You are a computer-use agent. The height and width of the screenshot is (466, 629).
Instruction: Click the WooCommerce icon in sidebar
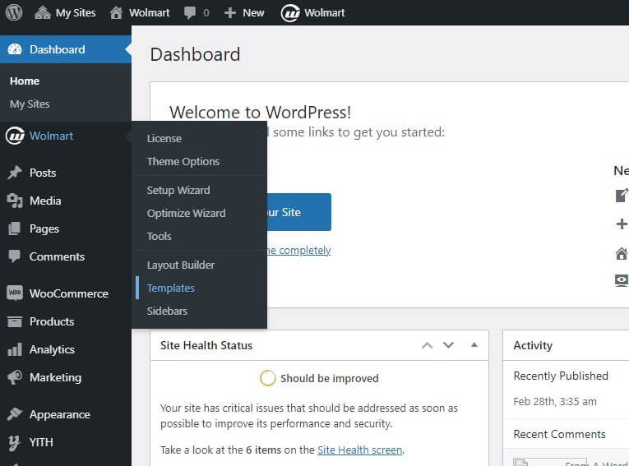coord(14,293)
